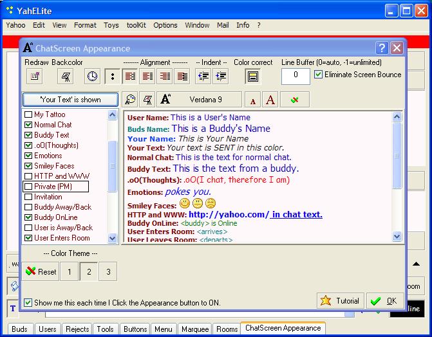The width and height of the screenshot is (432, 337).
Task: Enable HTTP and WWW checkbox
Action: point(28,176)
